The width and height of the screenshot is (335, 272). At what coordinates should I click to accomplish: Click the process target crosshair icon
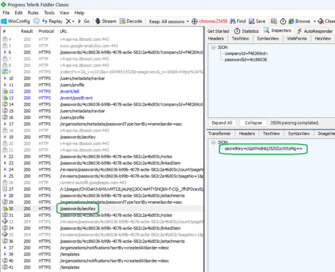194,21
